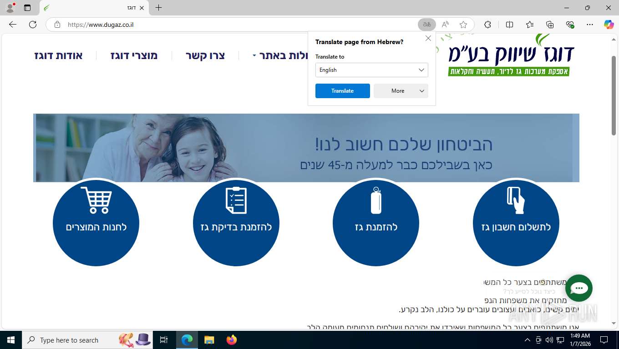619x349 pixels.
Task: Click the browser Back arrow
Action: coord(13,25)
